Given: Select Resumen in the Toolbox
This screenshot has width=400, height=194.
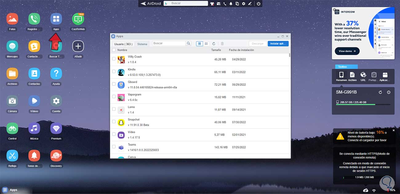Looking at the screenshot, I should tap(341, 77).
